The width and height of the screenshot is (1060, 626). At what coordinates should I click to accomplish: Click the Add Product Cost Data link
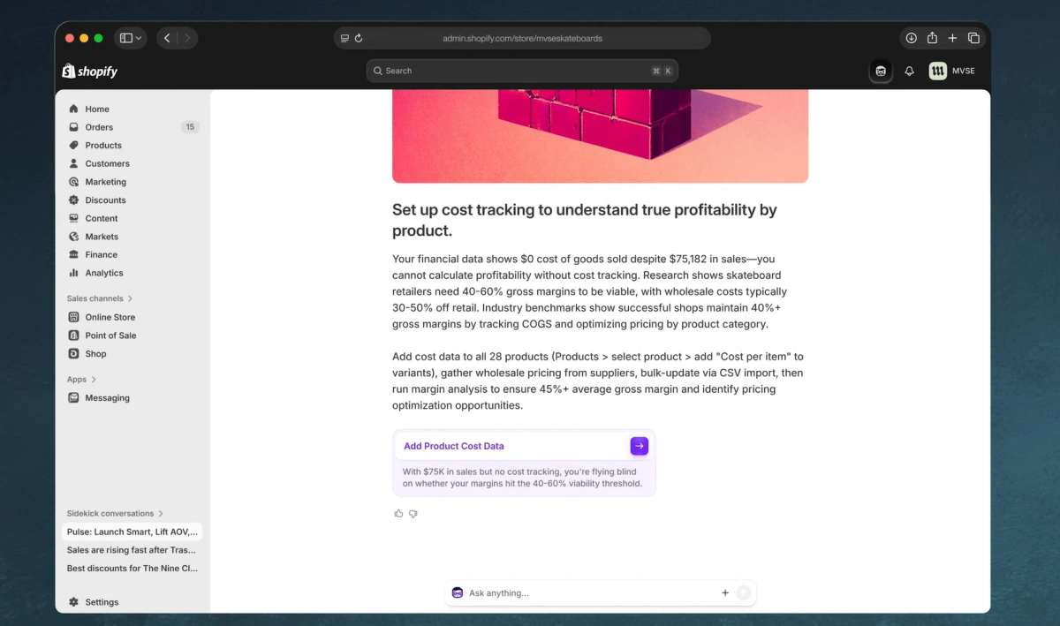click(x=454, y=446)
